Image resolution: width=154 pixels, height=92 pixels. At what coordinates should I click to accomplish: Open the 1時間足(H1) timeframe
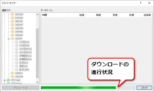click(x=25, y=56)
